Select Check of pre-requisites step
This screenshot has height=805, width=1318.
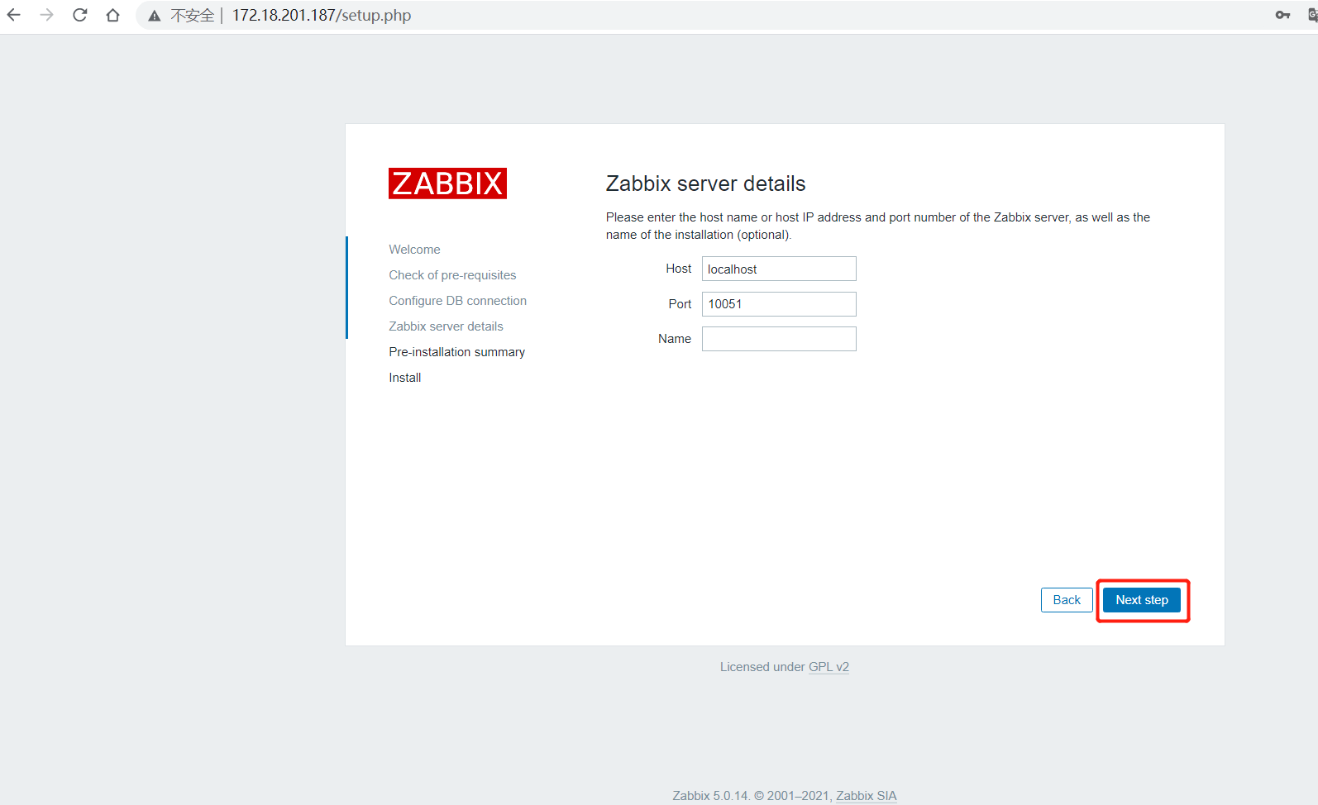pyautogui.click(x=452, y=275)
